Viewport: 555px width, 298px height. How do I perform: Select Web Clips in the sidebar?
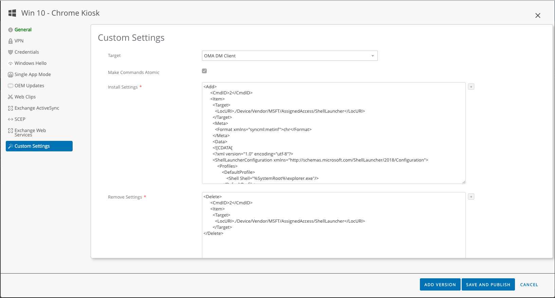pyautogui.click(x=25, y=97)
